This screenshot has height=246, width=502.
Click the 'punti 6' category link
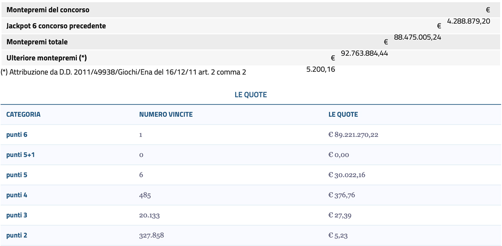click(17, 135)
